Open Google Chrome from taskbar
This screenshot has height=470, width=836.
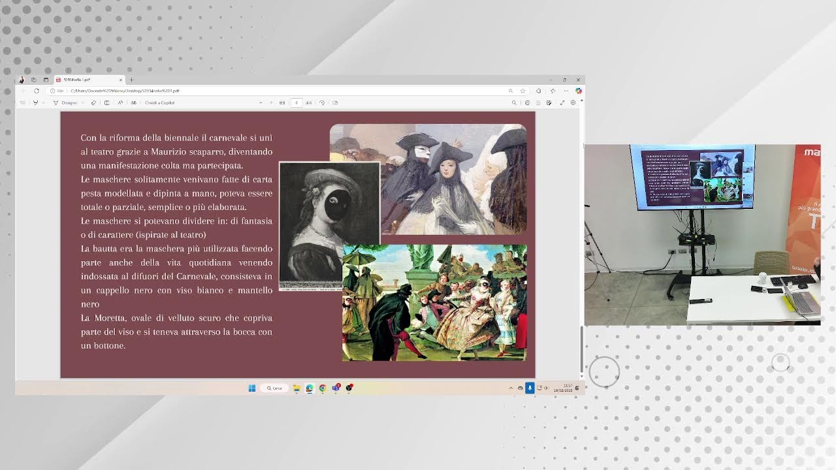[323, 388]
